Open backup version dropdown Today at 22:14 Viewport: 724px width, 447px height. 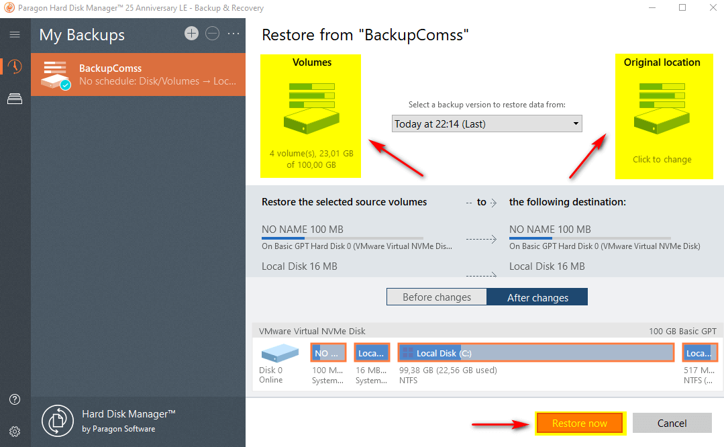coord(486,123)
